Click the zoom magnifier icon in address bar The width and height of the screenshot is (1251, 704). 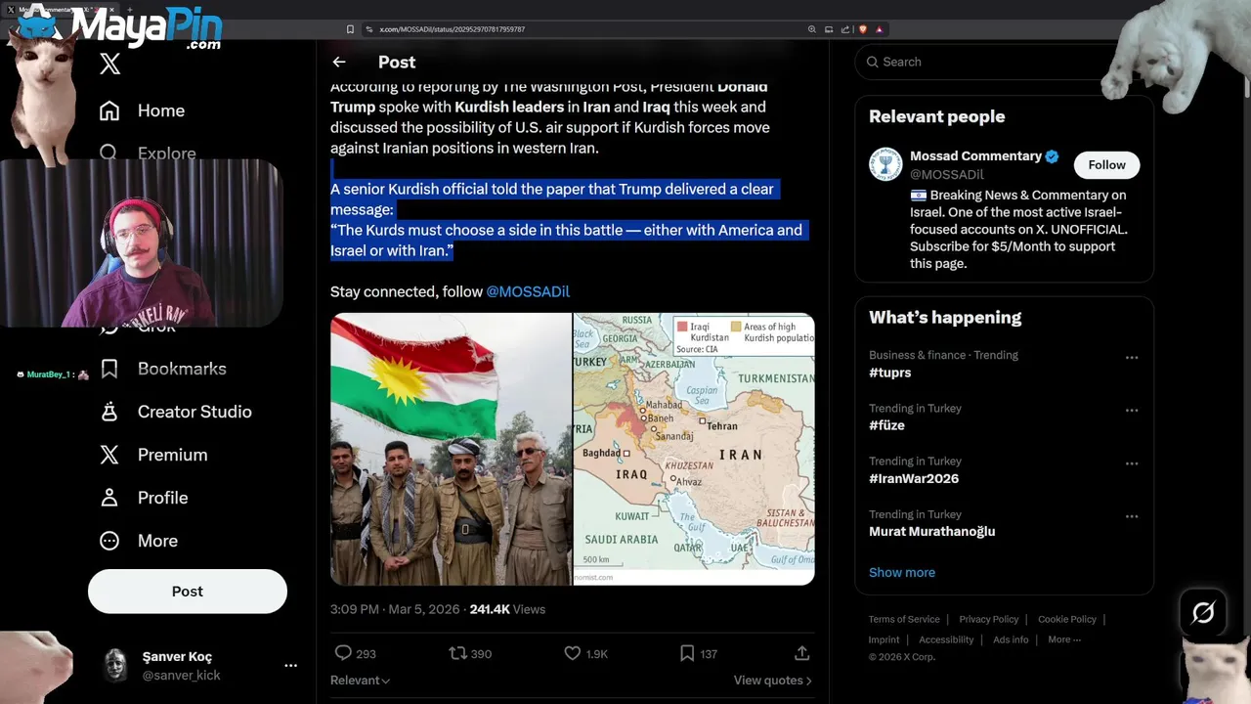[812, 29]
